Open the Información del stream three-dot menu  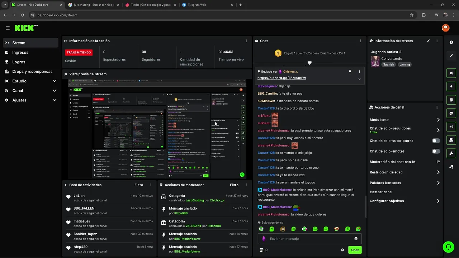pyautogui.click(x=437, y=41)
